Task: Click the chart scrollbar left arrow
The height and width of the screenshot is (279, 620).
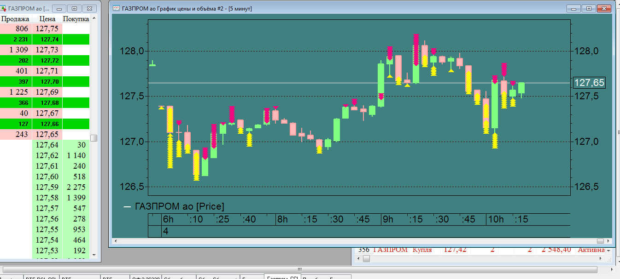Action: coord(115,241)
